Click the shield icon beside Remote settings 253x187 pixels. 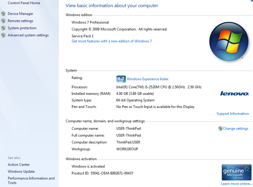point(3,21)
